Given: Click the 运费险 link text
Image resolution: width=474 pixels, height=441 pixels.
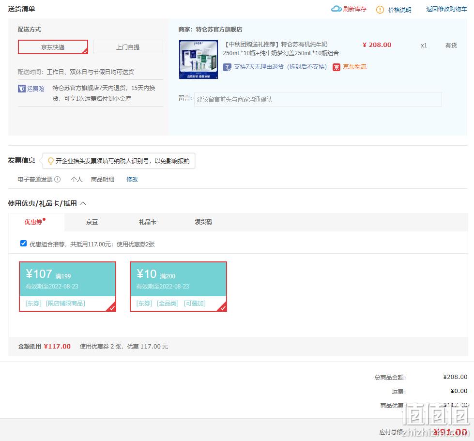Looking at the screenshot, I should click(x=35, y=89).
